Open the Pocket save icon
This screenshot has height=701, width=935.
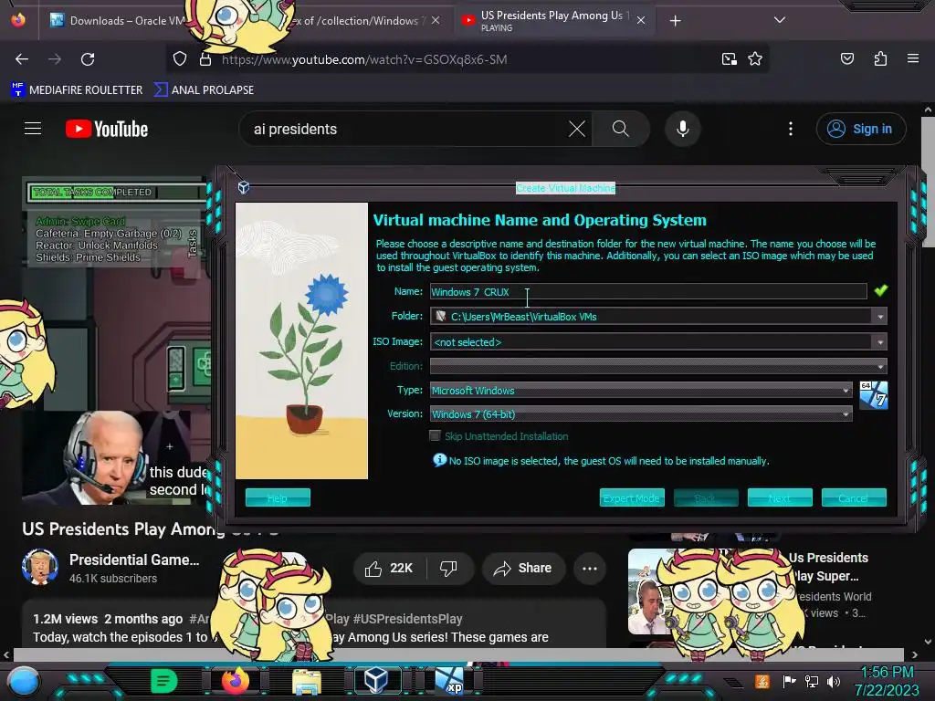[x=846, y=58]
